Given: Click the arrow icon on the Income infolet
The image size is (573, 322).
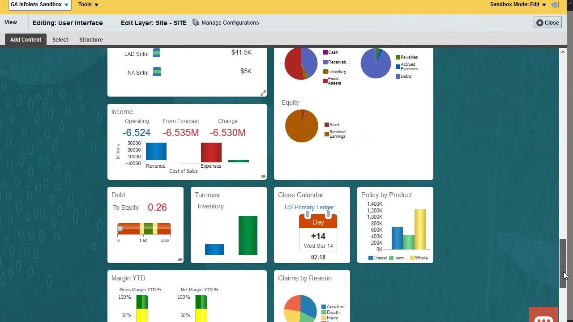Looking at the screenshot, I should point(263,176).
